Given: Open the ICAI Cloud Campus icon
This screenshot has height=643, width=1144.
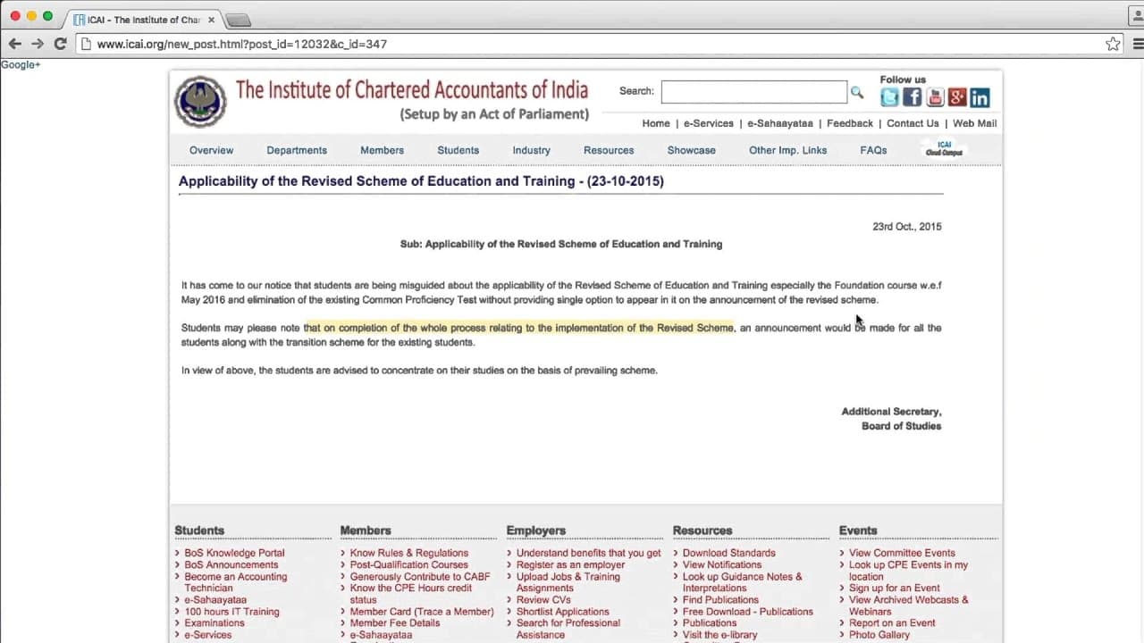Looking at the screenshot, I should tap(944, 149).
